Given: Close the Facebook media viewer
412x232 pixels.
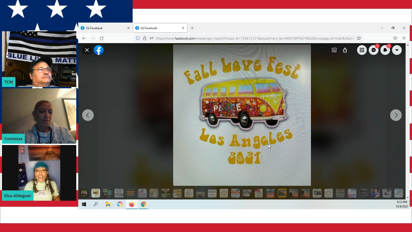Looking at the screenshot, I should coord(87,50).
